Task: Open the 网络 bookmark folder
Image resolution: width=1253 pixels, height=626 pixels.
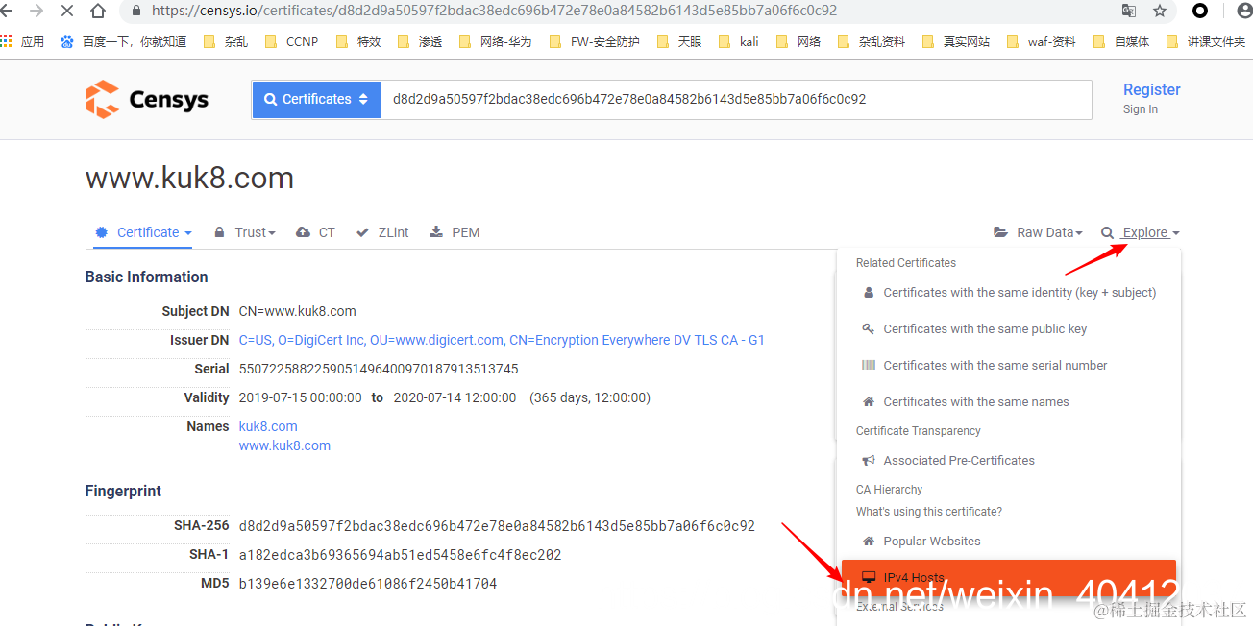Action: [798, 41]
